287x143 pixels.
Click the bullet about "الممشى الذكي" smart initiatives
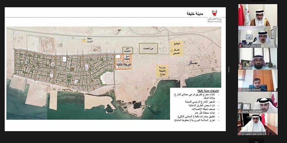197,116
